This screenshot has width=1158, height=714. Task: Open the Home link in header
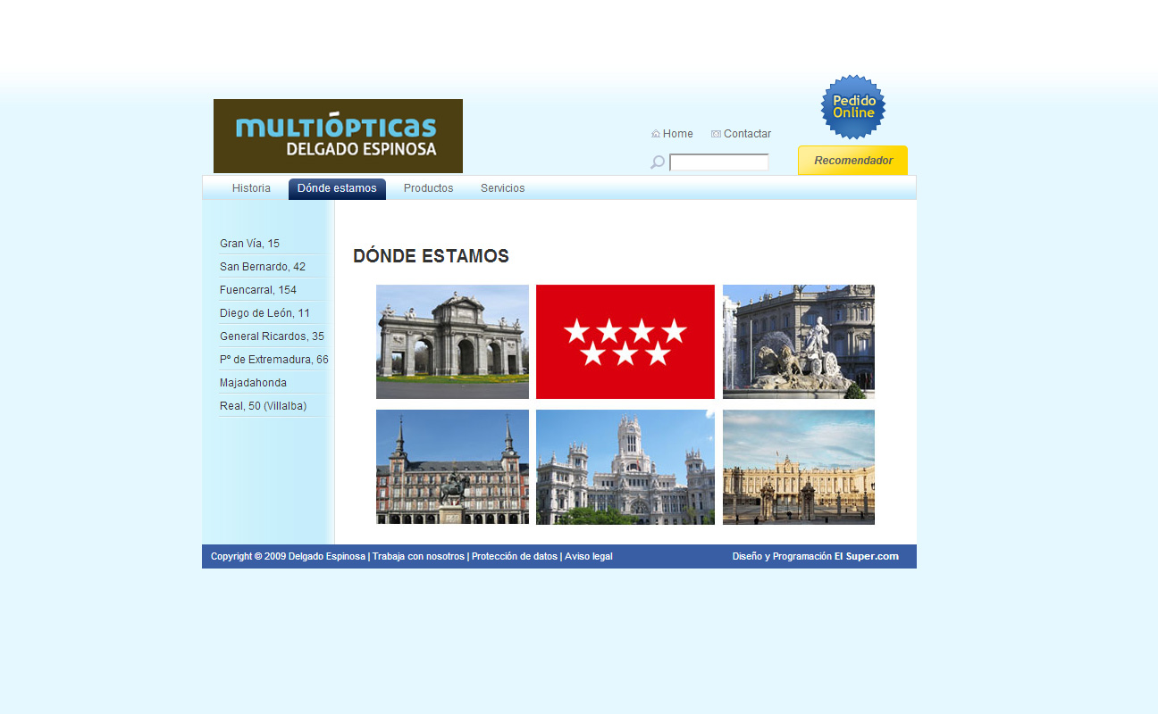coord(677,134)
